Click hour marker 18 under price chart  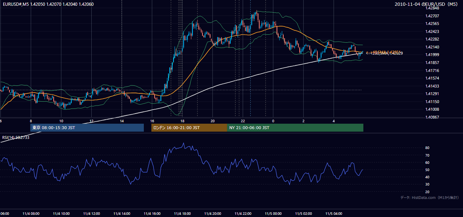click(182, 121)
